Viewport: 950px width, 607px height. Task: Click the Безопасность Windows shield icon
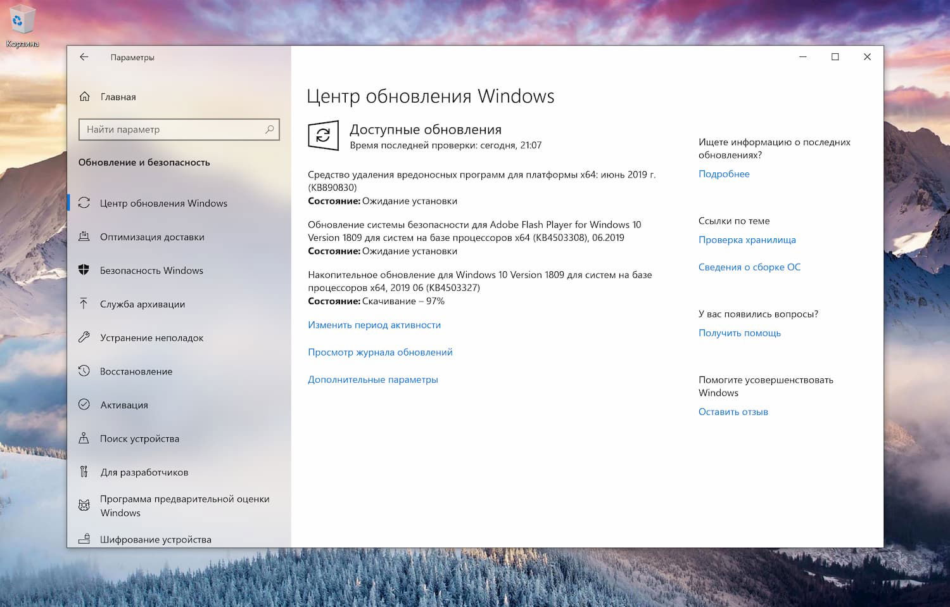coord(85,270)
